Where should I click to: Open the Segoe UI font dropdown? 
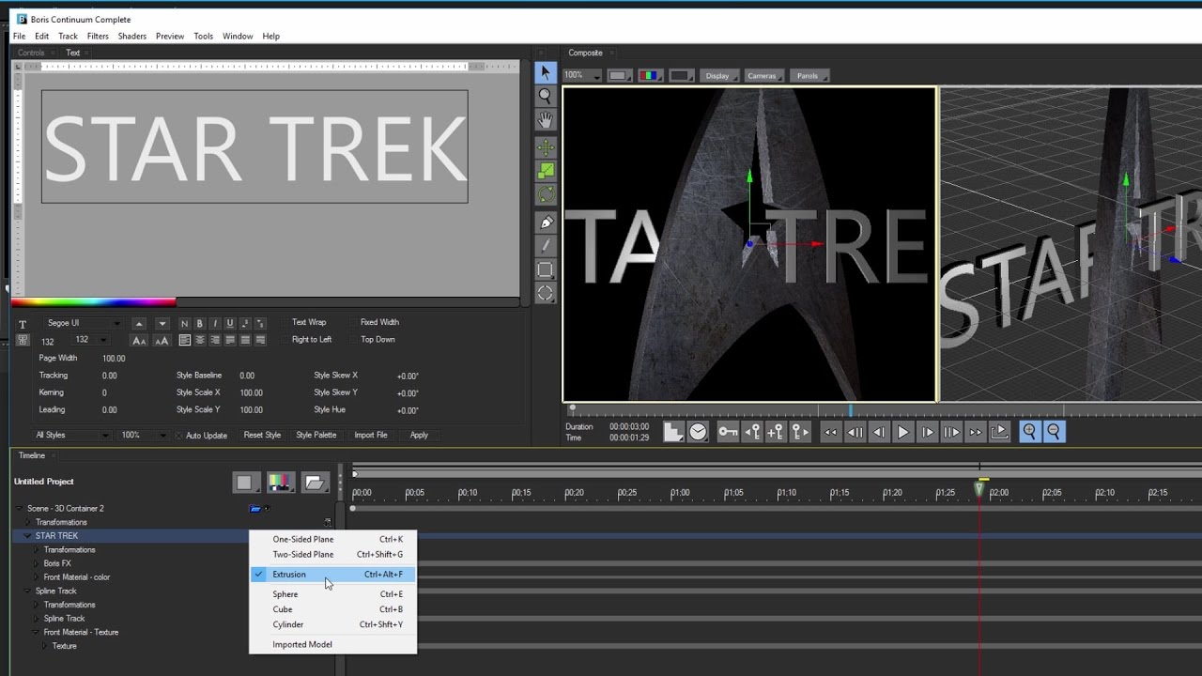(83, 324)
